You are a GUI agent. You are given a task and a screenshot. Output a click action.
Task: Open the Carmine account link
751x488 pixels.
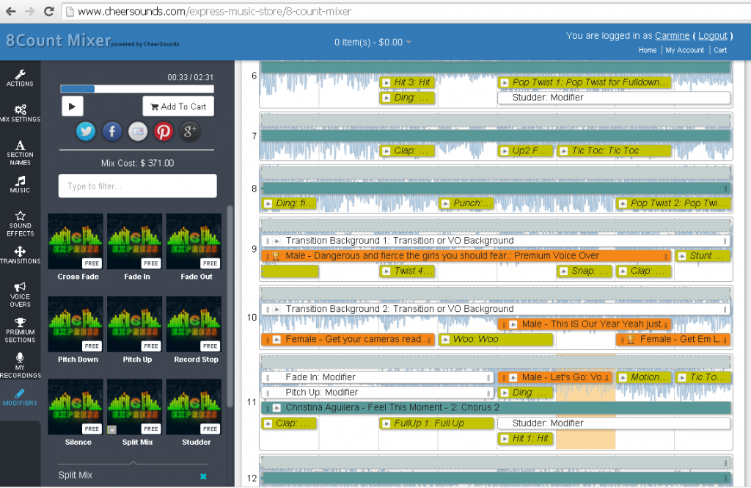(x=672, y=35)
